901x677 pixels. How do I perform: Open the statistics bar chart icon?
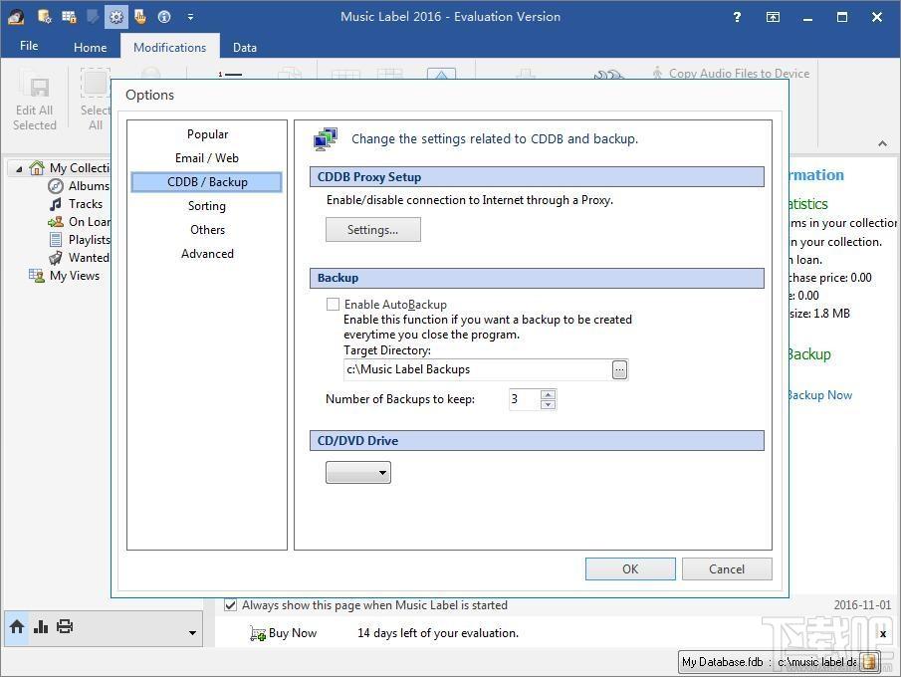pyautogui.click(x=41, y=626)
